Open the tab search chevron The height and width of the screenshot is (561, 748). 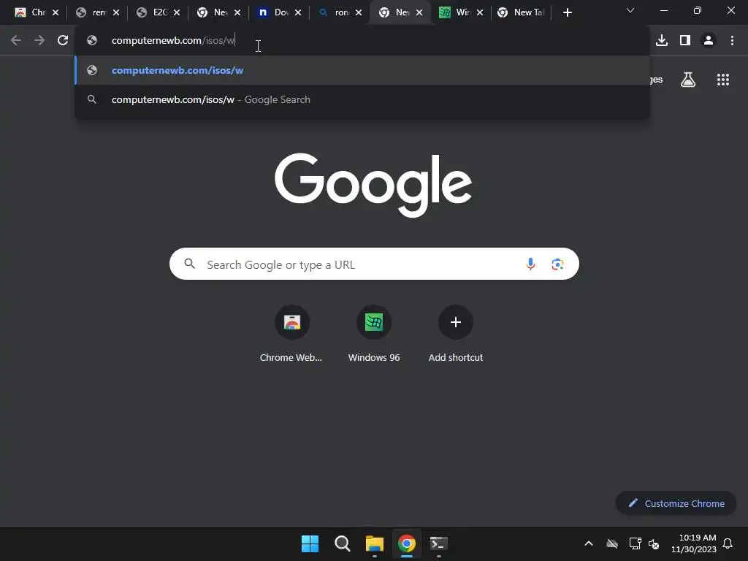click(630, 10)
